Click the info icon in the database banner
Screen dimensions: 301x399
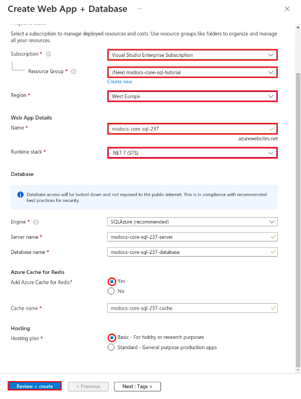point(21,195)
